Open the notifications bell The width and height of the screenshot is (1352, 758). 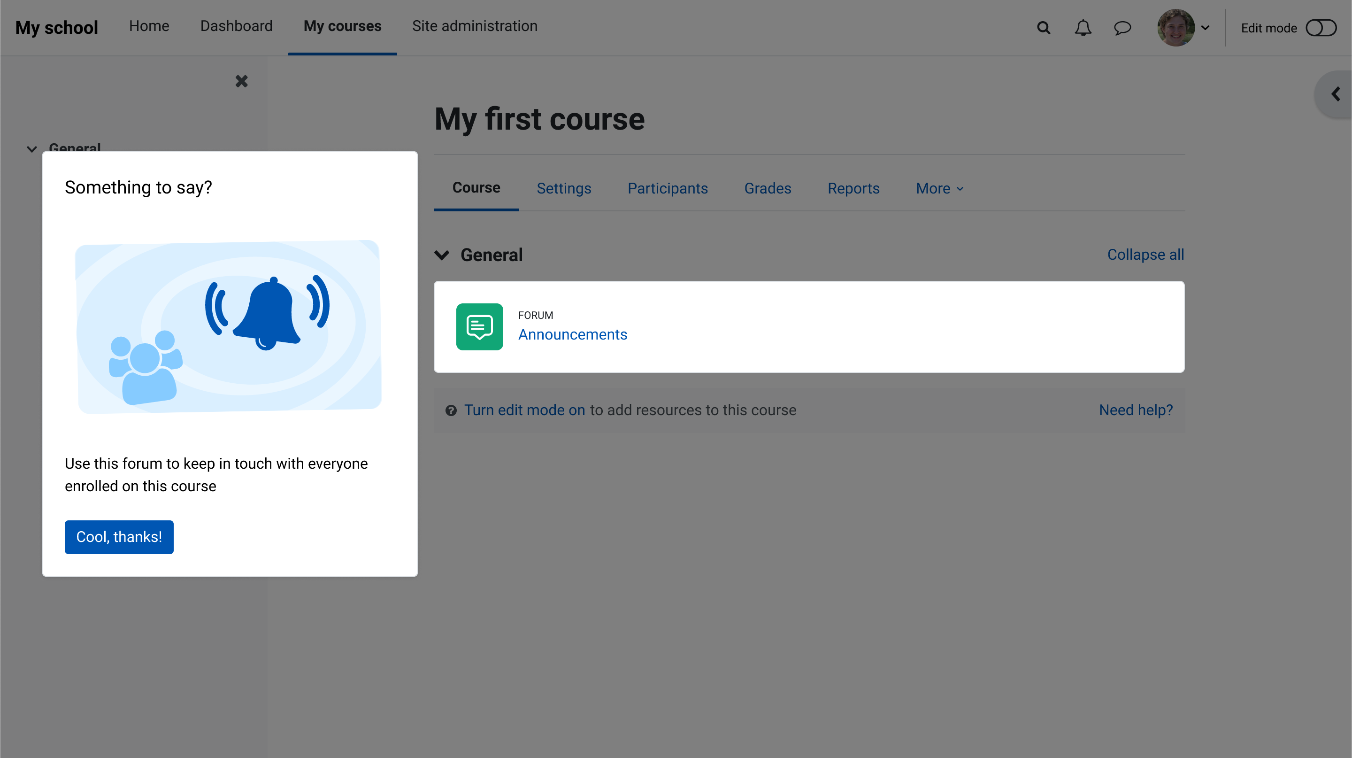(x=1083, y=28)
